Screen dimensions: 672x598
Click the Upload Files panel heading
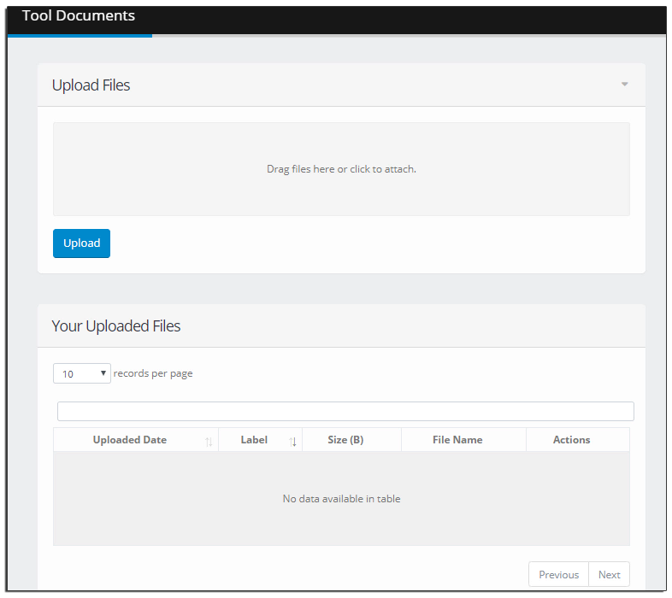click(x=91, y=85)
